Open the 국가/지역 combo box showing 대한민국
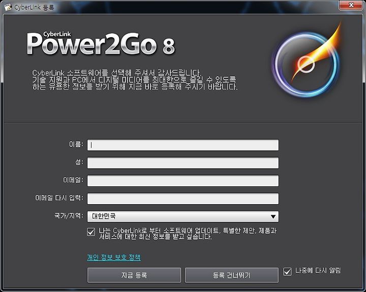The height and width of the screenshot is (292, 366). [x=183, y=216]
